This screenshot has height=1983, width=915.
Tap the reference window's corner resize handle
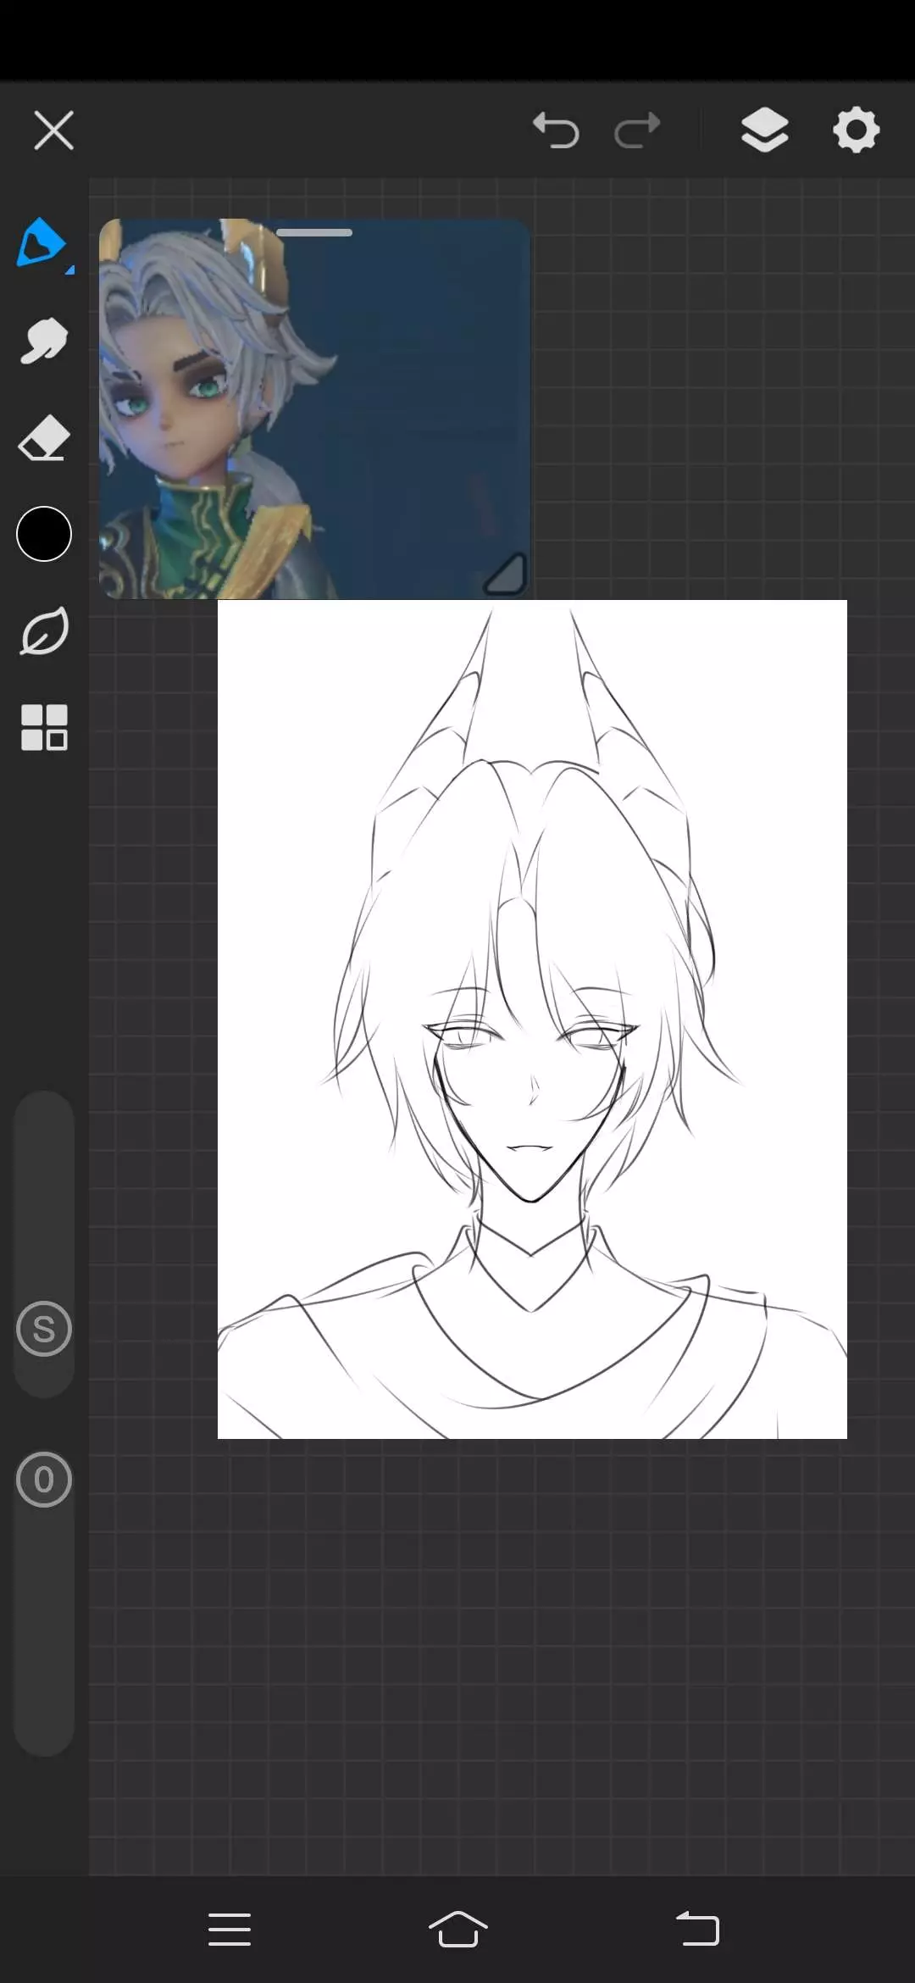(506, 575)
